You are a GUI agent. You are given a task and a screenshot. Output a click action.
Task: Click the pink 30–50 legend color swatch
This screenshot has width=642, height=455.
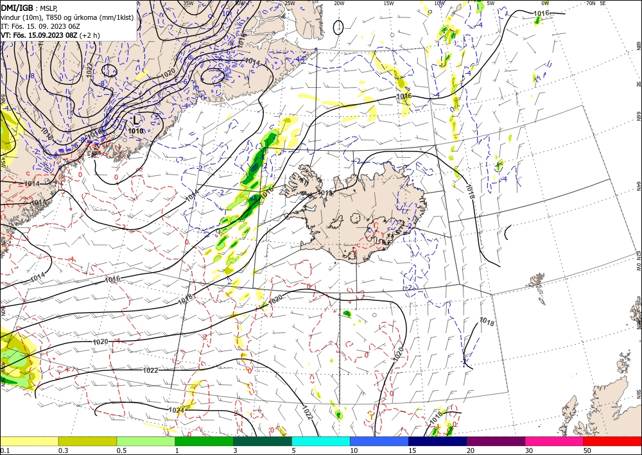coord(555,441)
